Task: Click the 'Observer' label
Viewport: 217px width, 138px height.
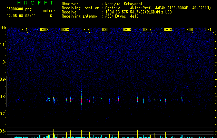Action: pyautogui.click(x=70, y=4)
